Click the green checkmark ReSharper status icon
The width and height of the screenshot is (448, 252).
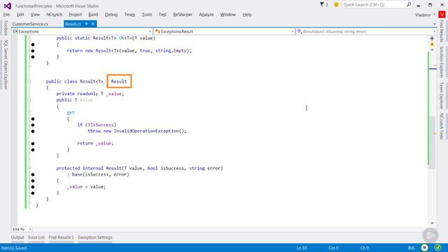[x=437, y=247]
